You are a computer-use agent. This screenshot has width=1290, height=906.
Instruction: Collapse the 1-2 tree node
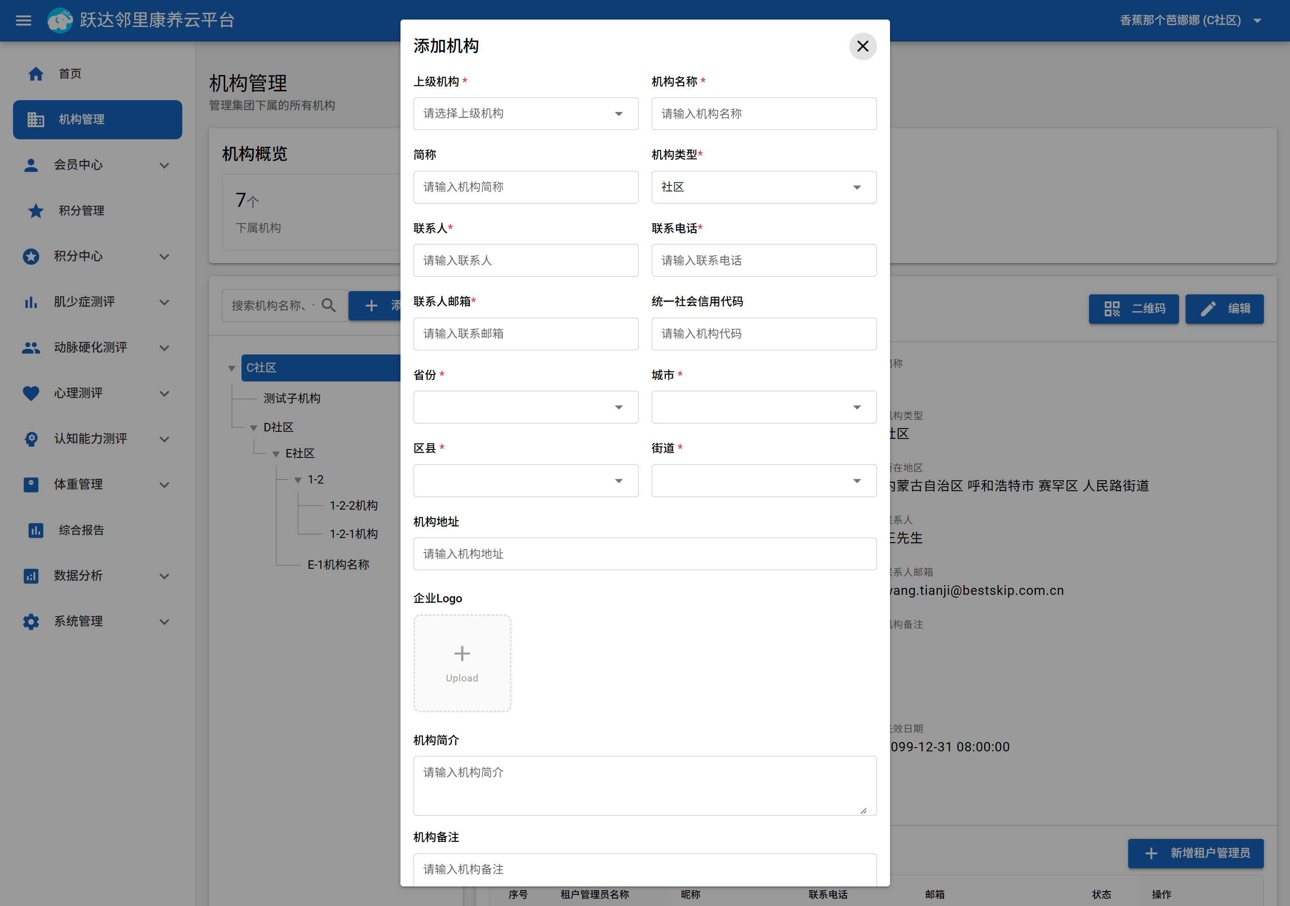click(298, 481)
